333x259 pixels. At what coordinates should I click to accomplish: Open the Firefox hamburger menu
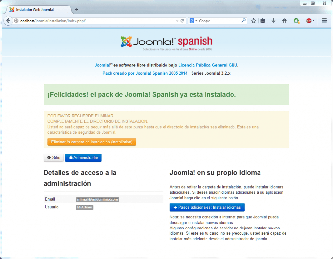click(324, 20)
